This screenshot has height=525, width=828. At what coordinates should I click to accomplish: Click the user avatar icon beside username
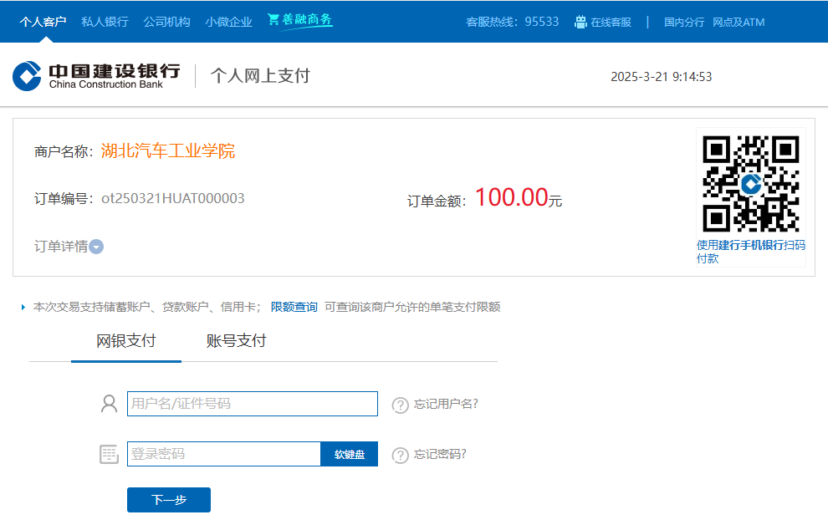click(109, 404)
